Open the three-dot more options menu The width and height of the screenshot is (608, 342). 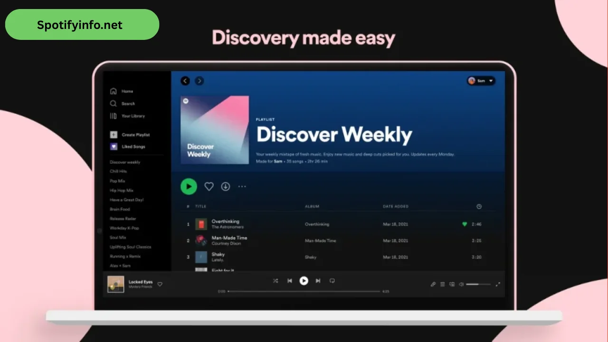tap(242, 187)
